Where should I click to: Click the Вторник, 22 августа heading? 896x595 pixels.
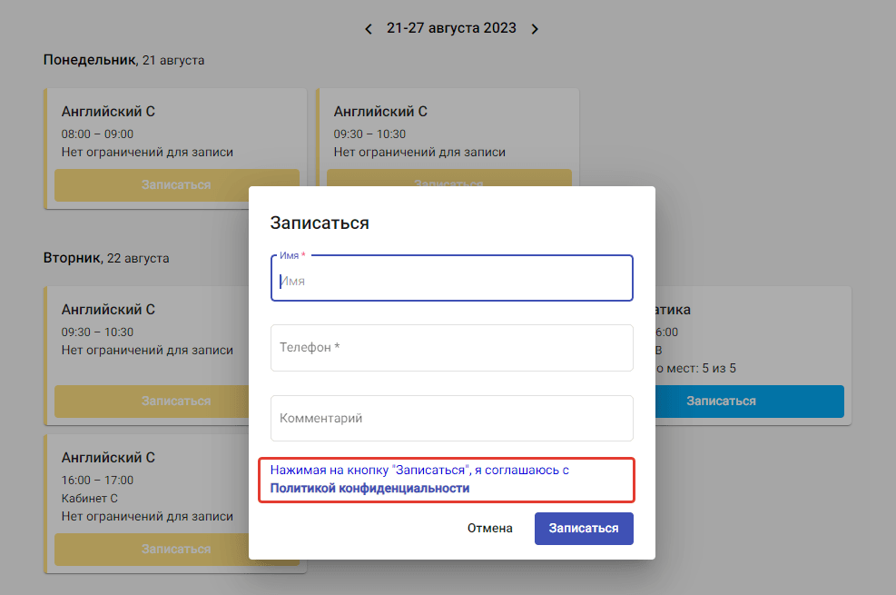(x=106, y=258)
